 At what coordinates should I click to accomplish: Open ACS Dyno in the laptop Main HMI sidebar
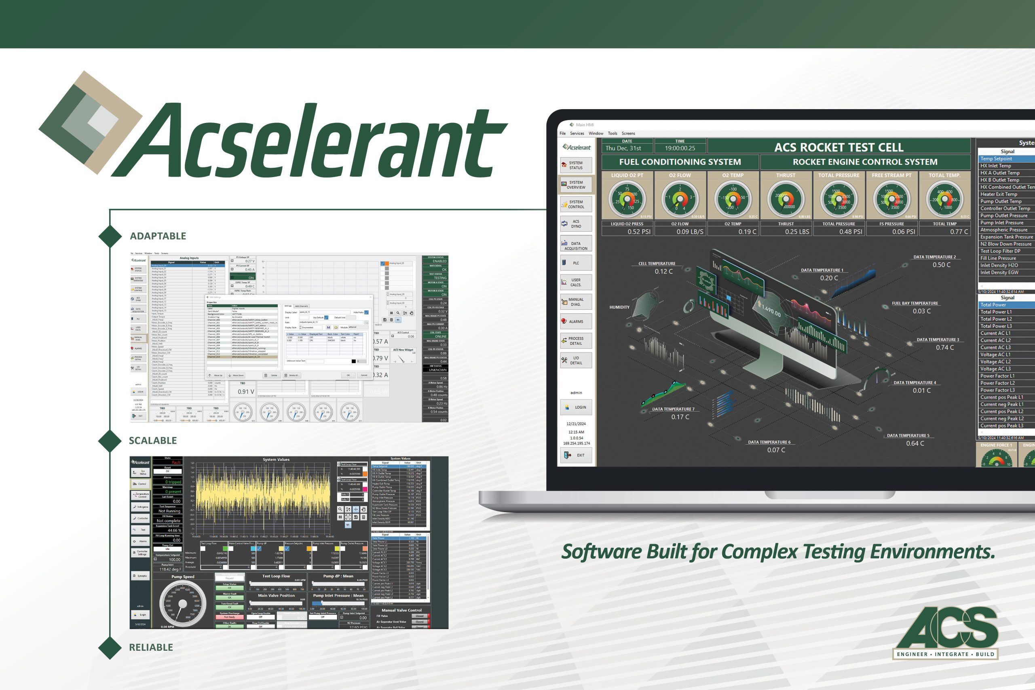point(576,224)
